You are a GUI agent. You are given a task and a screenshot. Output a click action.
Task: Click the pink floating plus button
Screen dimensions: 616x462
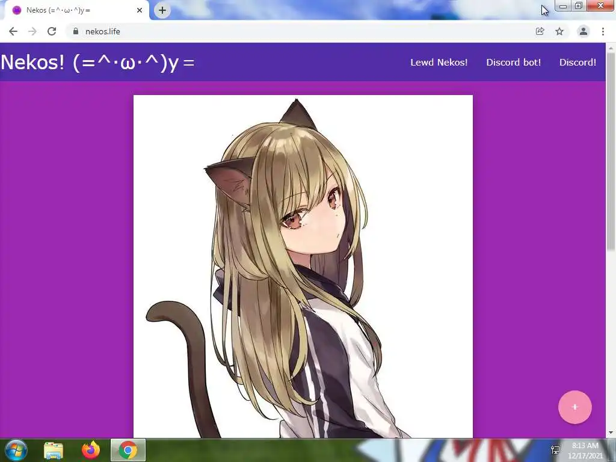[574, 407]
